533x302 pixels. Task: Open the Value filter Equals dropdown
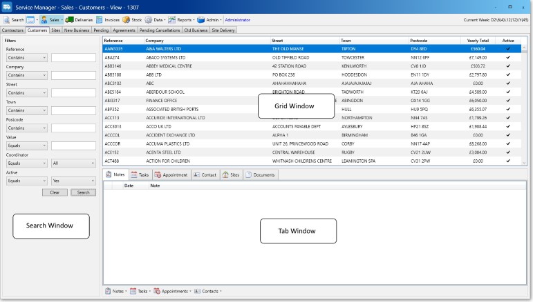[x=27, y=145]
